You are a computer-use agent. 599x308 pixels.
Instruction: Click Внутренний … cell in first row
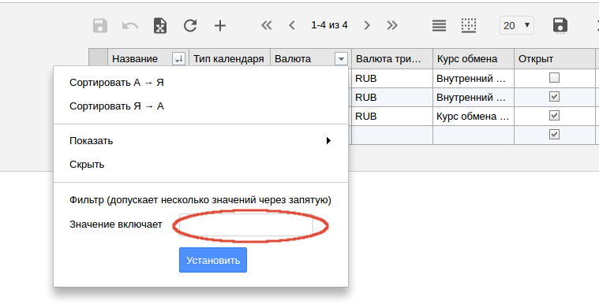coord(474,78)
